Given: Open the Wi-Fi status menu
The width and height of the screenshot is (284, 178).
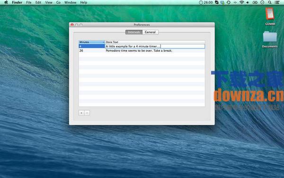Looking at the screenshot, I should pos(241,2).
